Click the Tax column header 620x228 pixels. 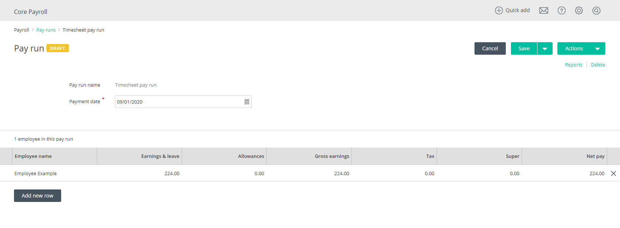[x=394, y=156]
